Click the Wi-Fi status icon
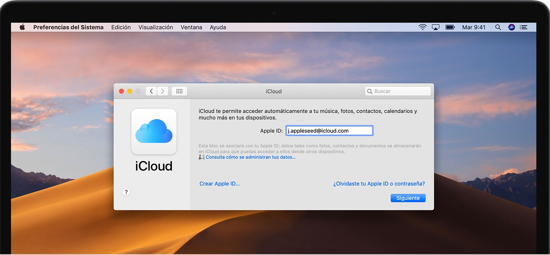The image size is (550, 255). pos(422,27)
